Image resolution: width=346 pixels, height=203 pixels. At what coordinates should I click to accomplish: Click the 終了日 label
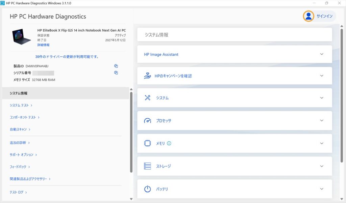(42, 40)
